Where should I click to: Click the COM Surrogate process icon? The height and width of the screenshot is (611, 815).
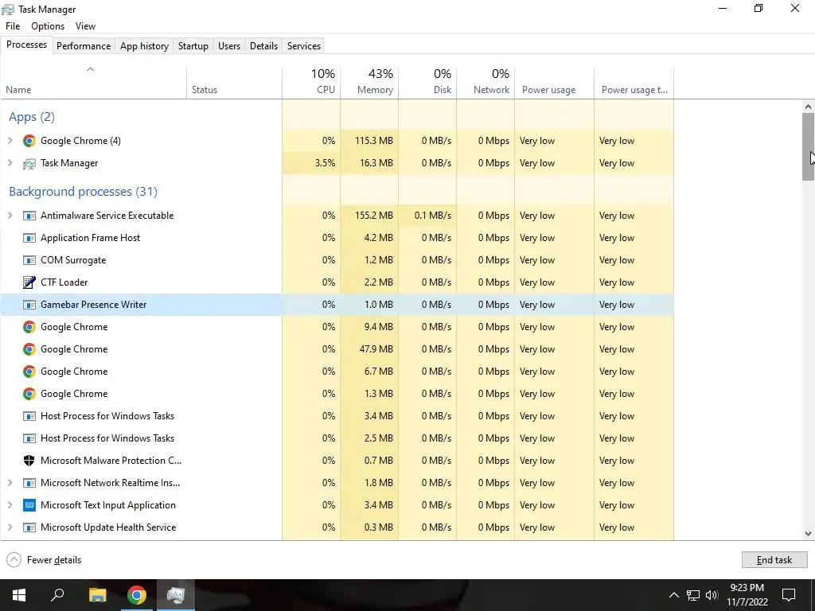29,260
